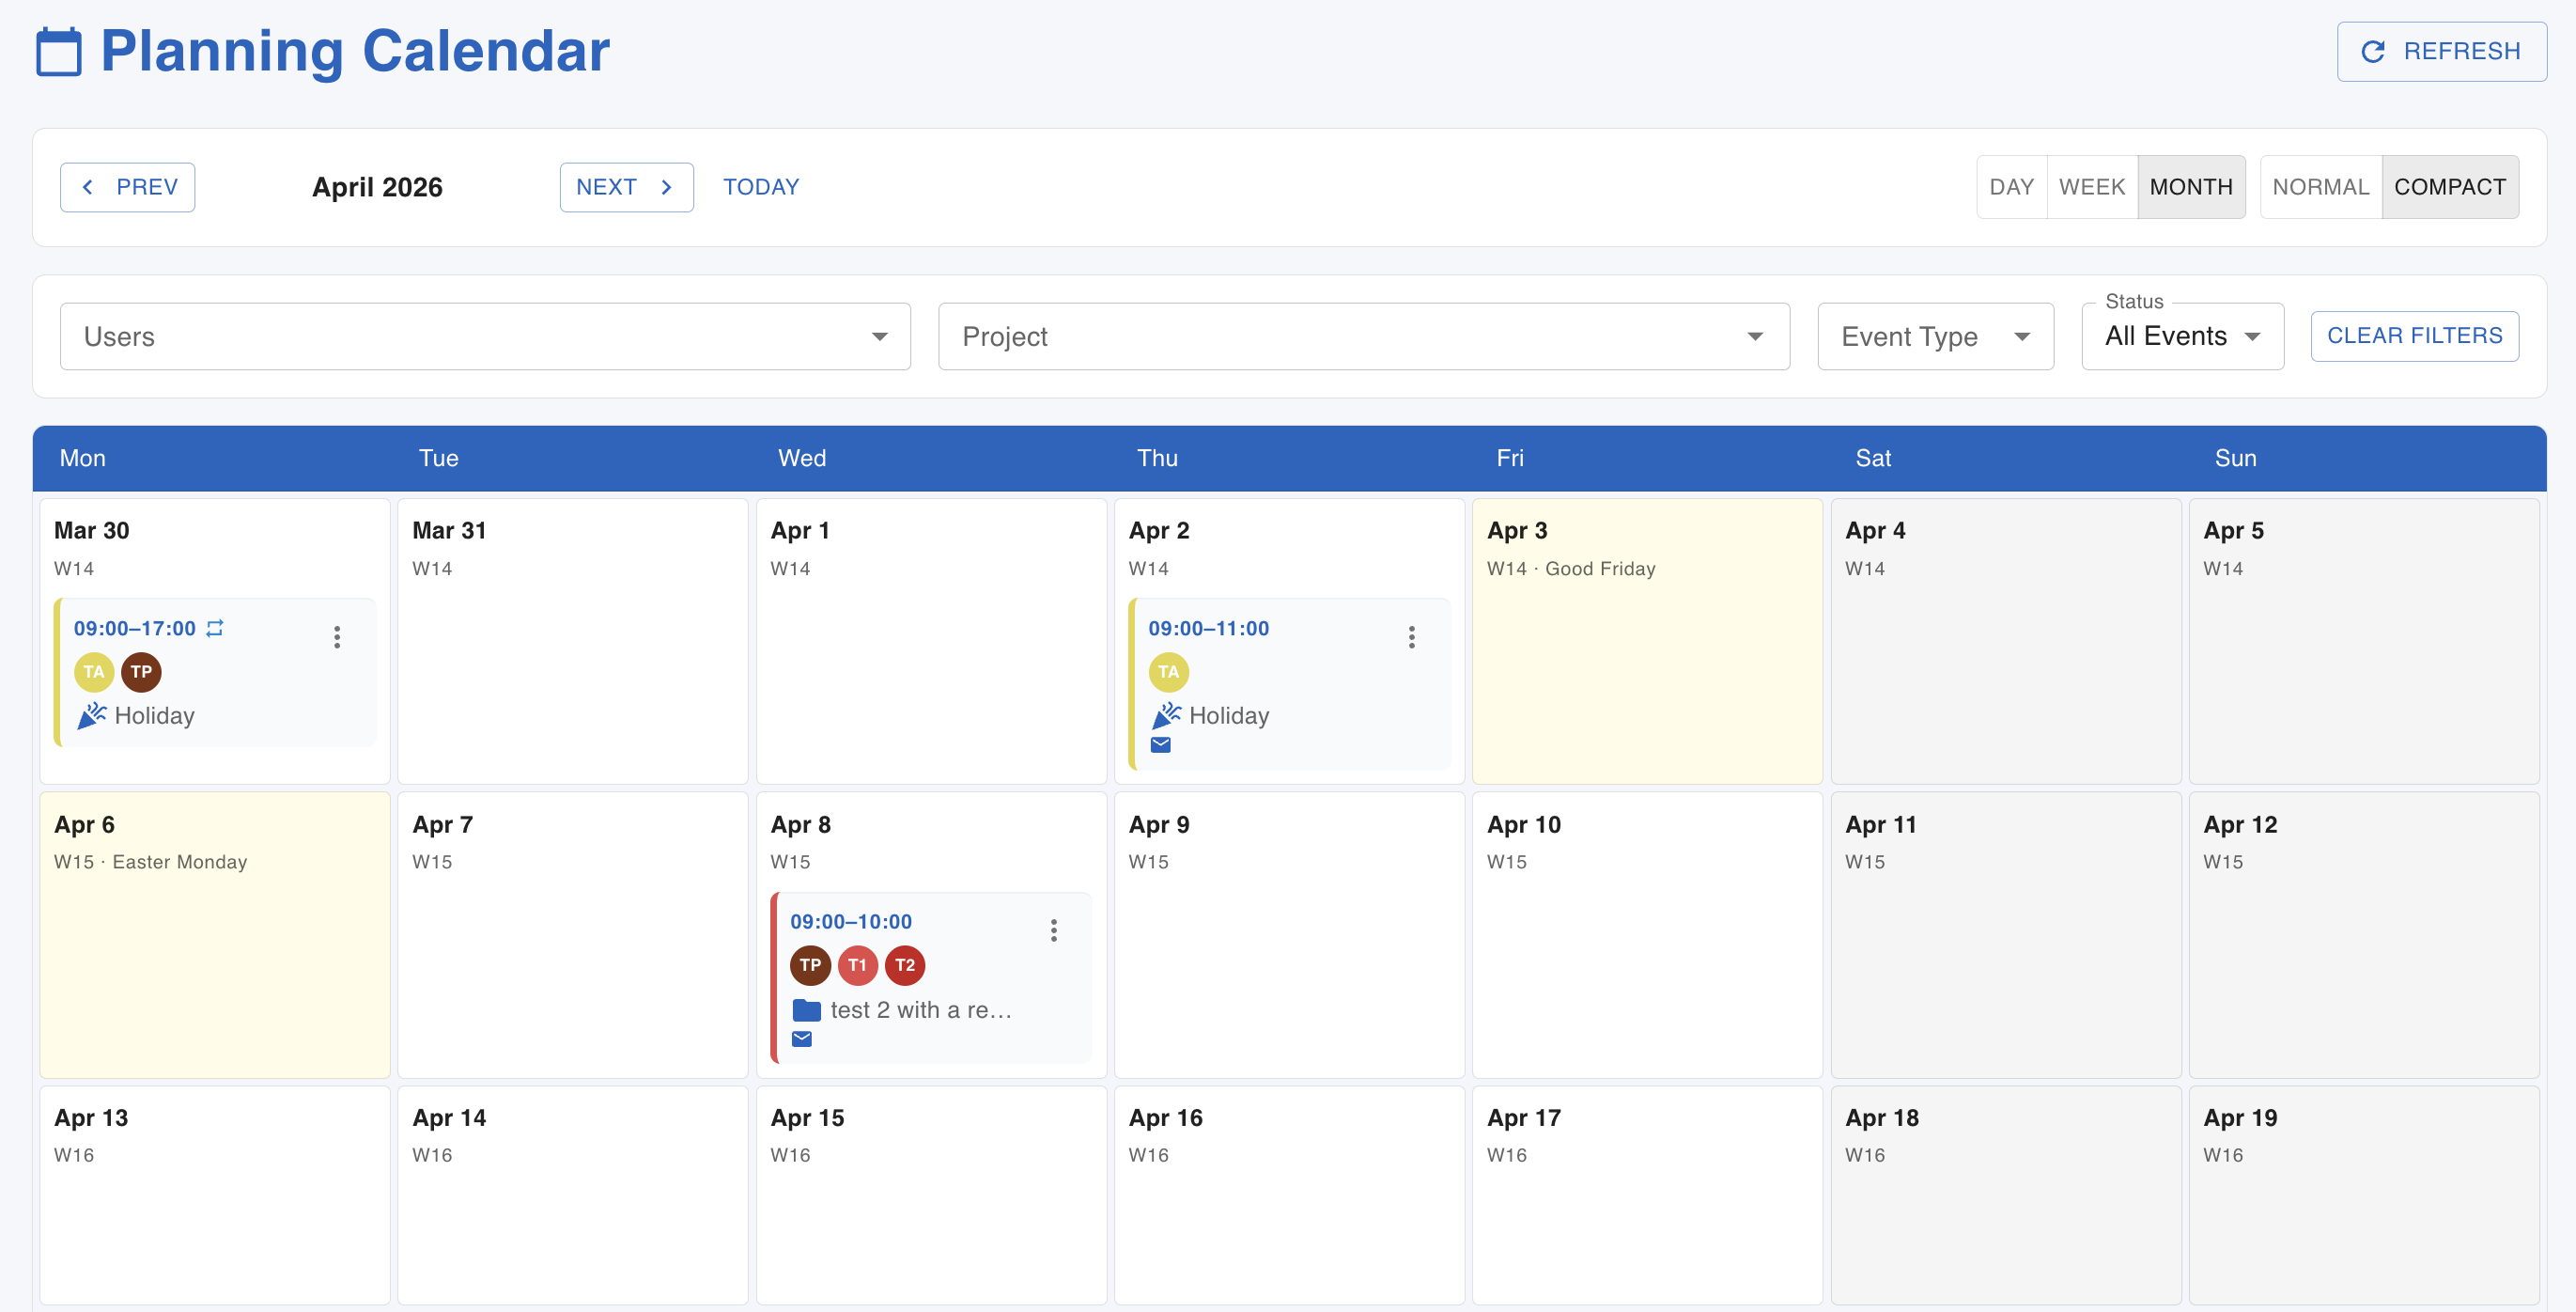Screen dimensions: 2576x1312
Task: Click the recurring event icon on Mar 30 event
Action: point(216,628)
